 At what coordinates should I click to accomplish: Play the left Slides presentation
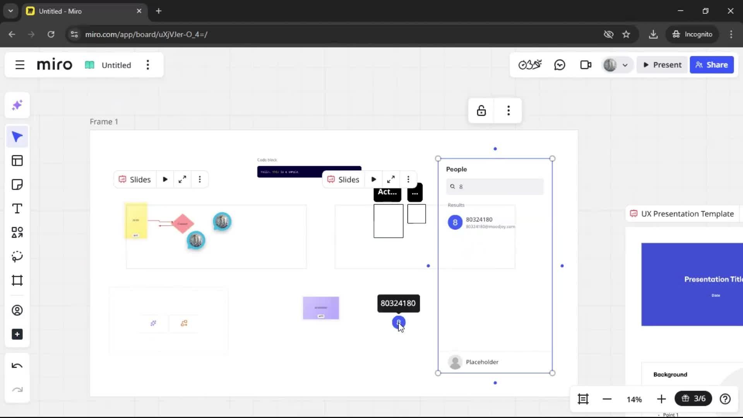click(x=165, y=180)
